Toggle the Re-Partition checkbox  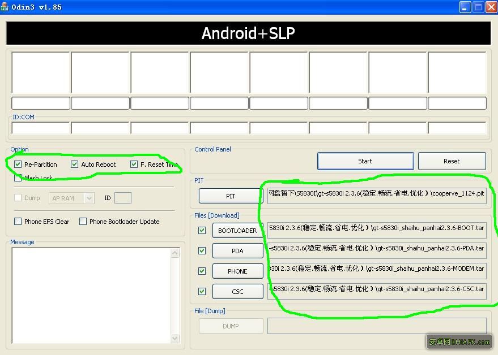(x=18, y=164)
